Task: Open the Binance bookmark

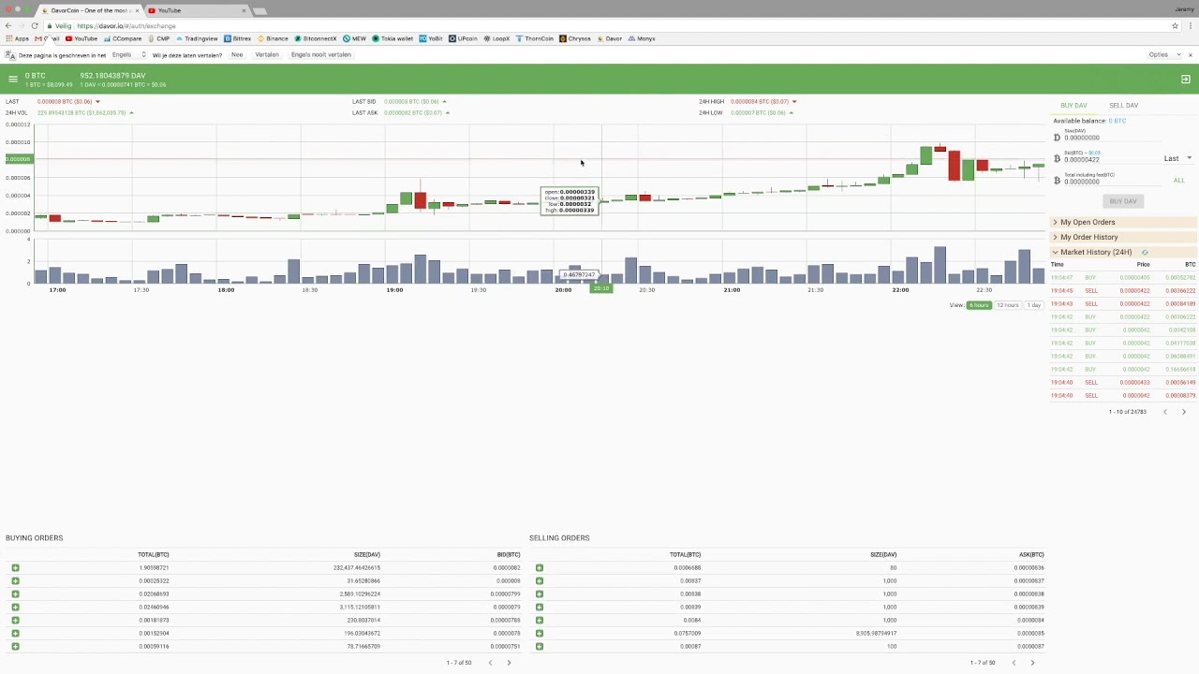Action: pyautogui.click(x=274, y=38)
